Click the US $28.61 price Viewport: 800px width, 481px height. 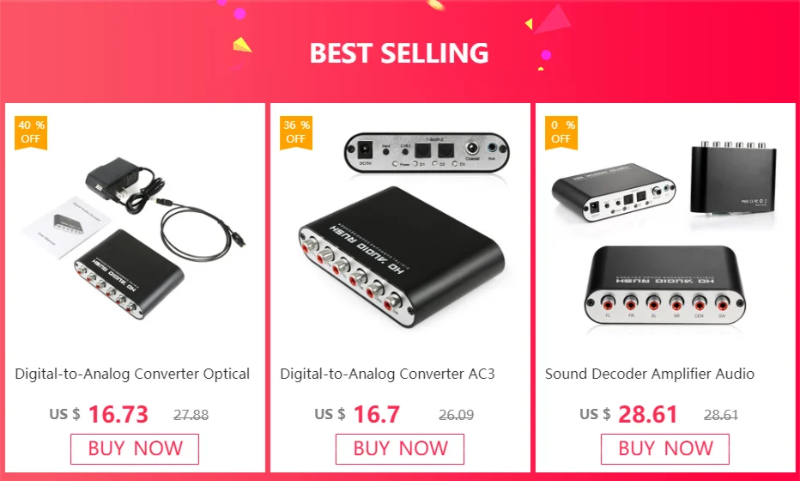(x=628, y=414)
